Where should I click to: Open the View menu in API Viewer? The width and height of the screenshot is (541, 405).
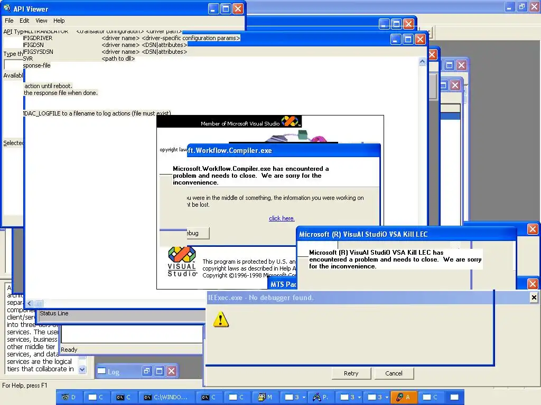point(41,21)
